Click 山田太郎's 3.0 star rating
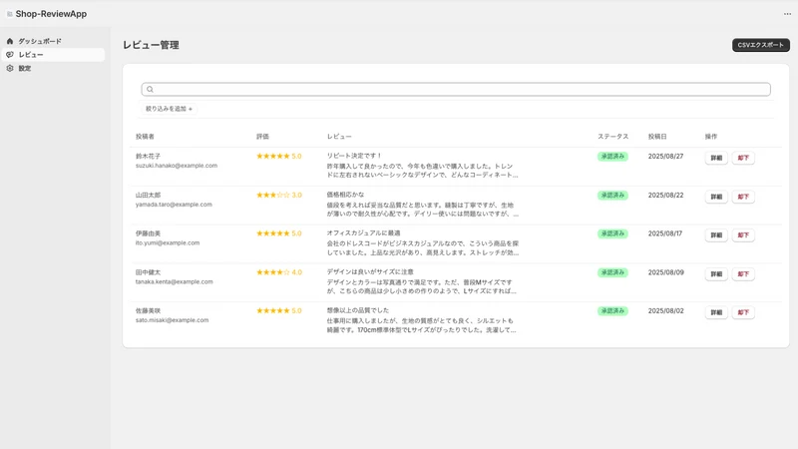This screenshot has width=798, height=449. tap(279, 195)
